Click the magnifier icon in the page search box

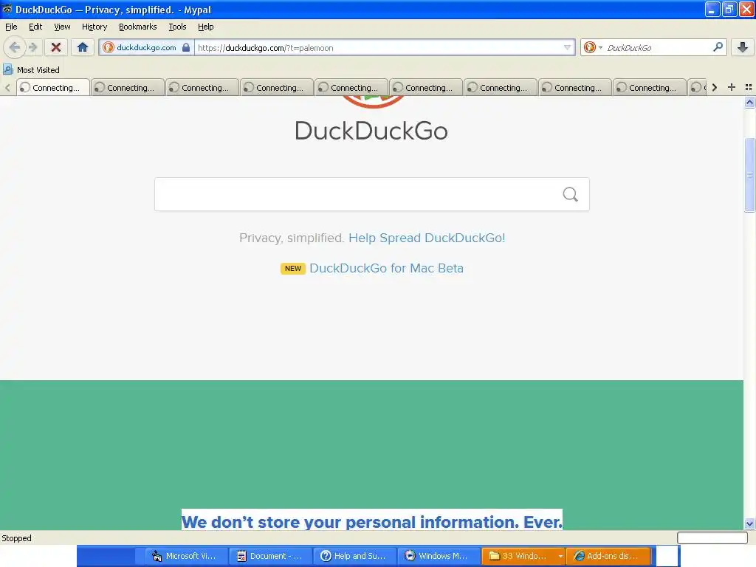point(571,194)
